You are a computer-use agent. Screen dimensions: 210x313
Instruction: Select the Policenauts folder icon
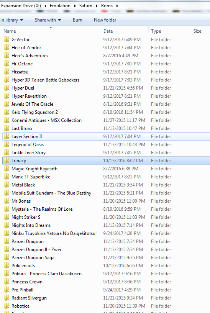click(x=7, y=265)
